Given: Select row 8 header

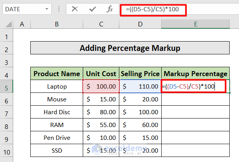Looking at the screenshot, I should pyautogui.click(x=7, y=125).
